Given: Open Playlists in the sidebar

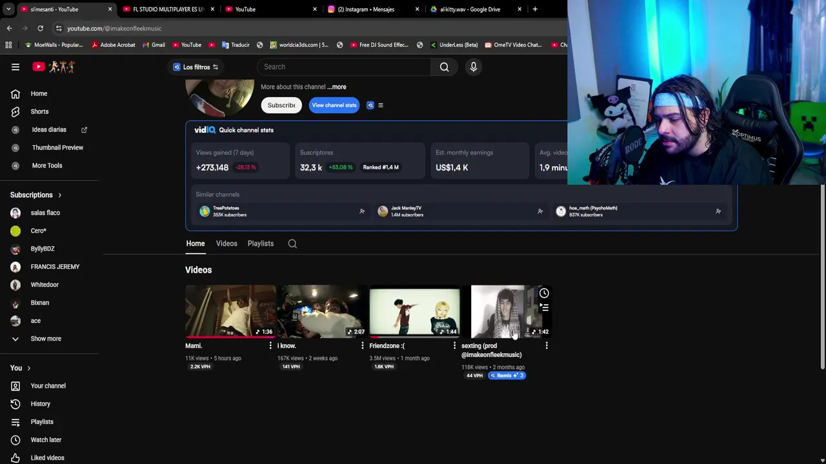Looking at the screenshot, I should point(42,422).
